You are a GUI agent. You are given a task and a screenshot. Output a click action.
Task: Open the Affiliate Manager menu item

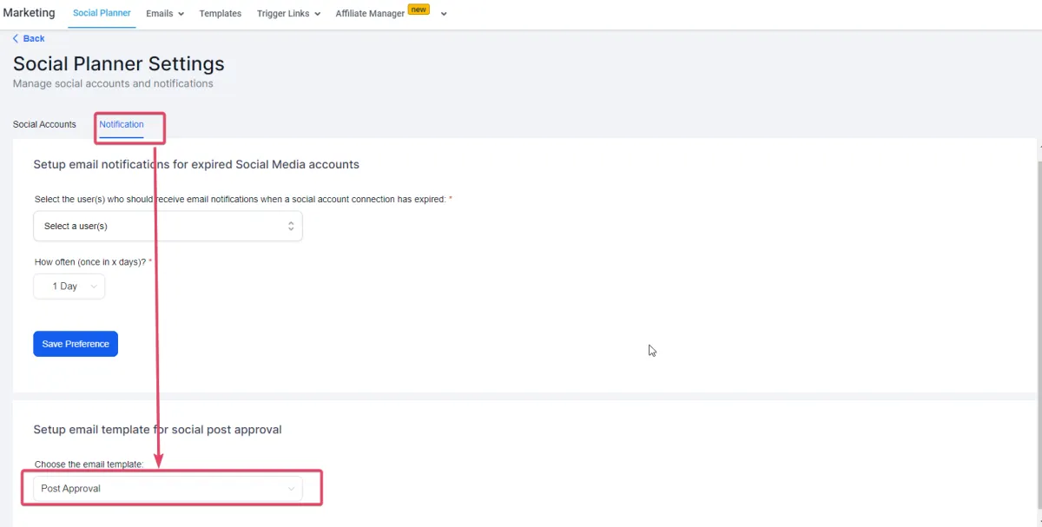370,14
